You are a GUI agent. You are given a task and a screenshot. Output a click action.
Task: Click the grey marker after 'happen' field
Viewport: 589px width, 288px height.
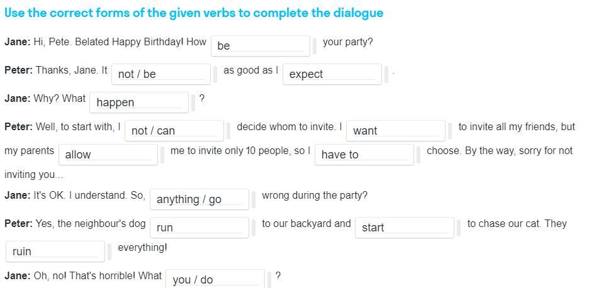pos(194,102)
